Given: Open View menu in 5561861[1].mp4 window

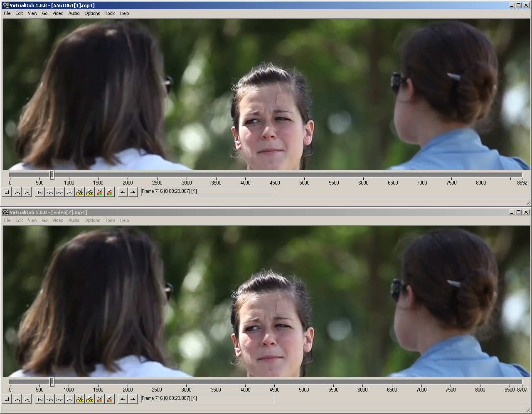Looking at the screenshot, I should 32,13.
